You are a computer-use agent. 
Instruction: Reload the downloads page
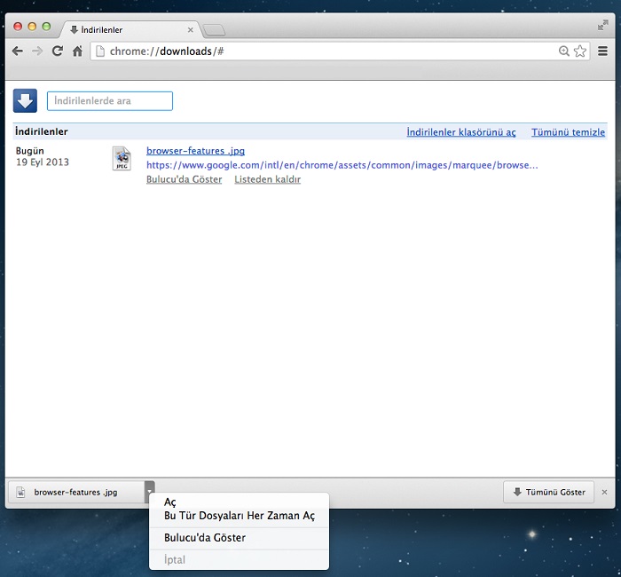click(x=58, y=51)
